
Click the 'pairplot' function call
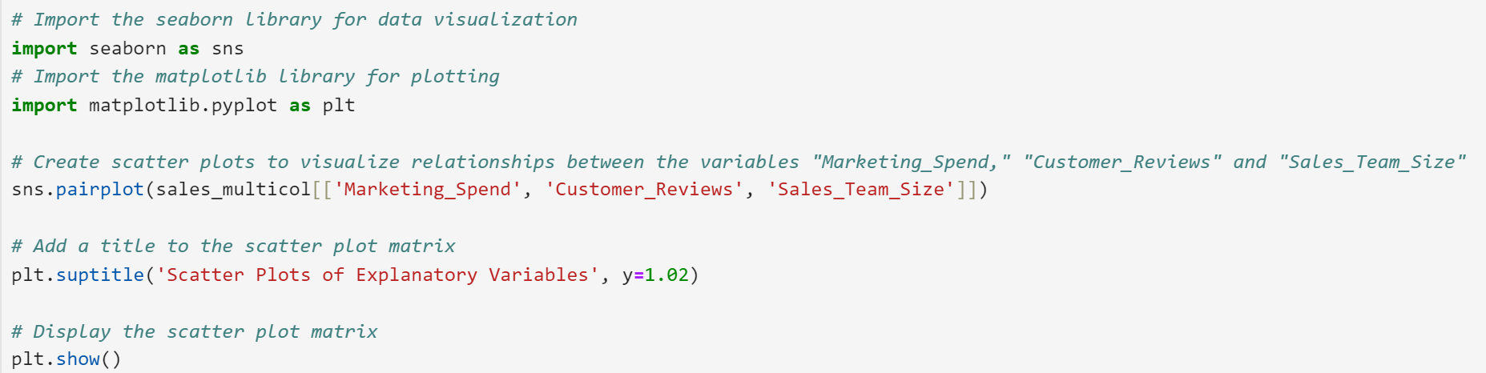(99, 190)
